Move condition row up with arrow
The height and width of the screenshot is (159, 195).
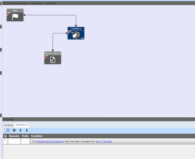click(20, 130)
